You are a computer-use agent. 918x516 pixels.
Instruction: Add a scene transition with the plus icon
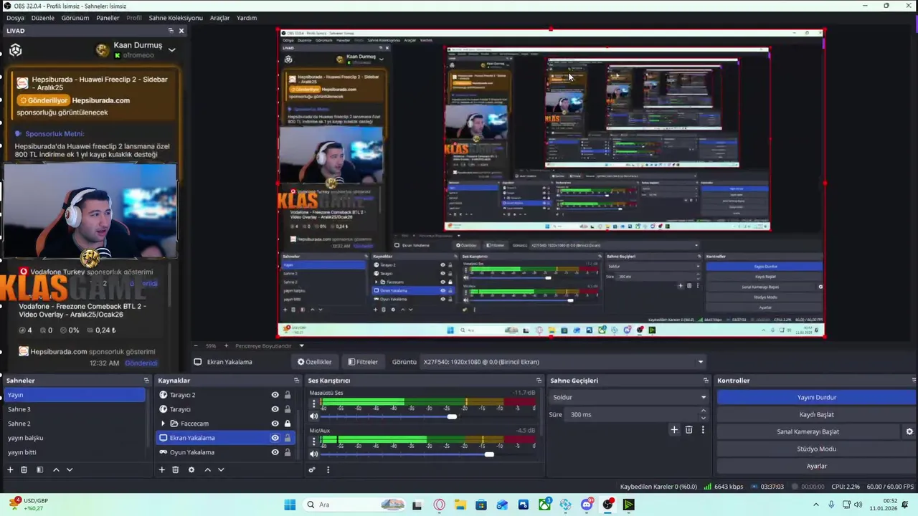[x=674, y=429]
